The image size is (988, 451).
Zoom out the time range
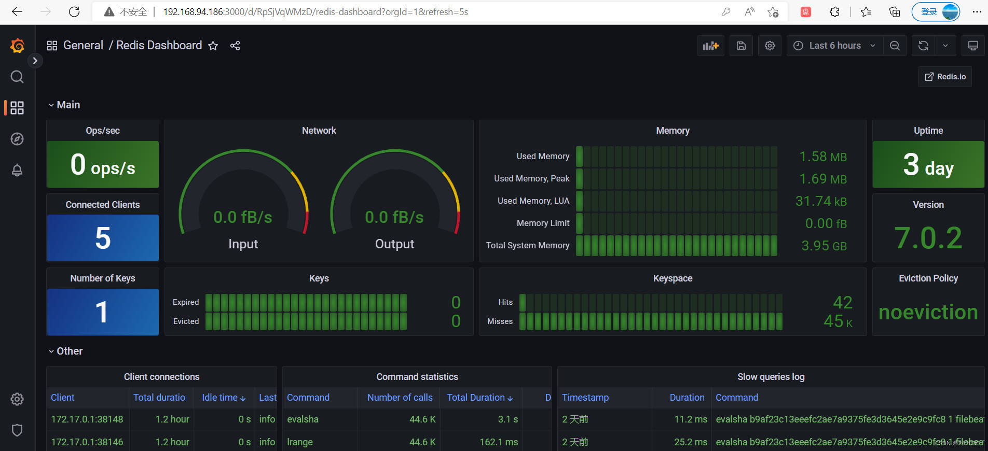(x=895, y=46)
